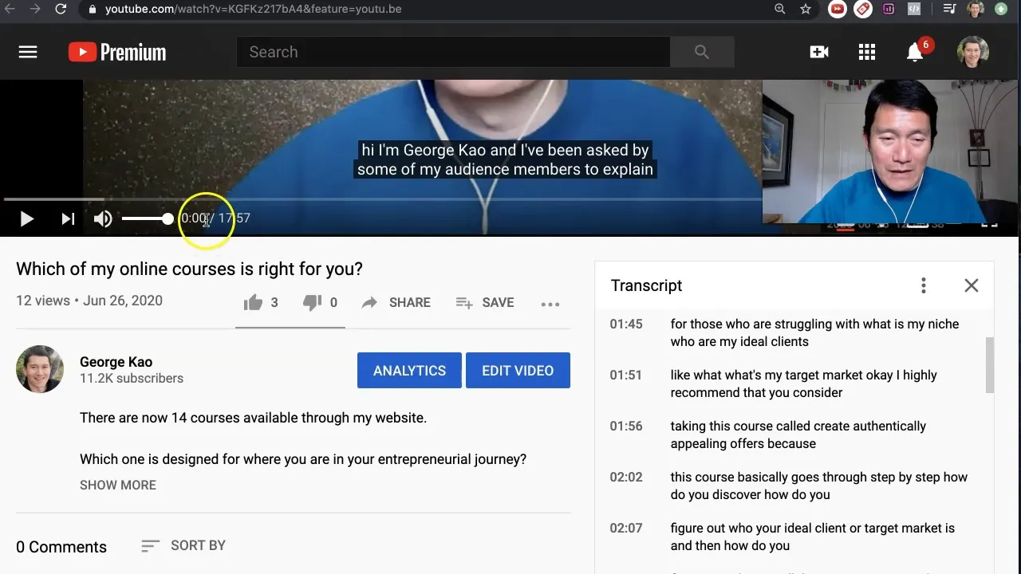Viewport: 1021px width, 574px height.
Task: Open the ANALYTICS panel for this video
Action: coord(409,370)
